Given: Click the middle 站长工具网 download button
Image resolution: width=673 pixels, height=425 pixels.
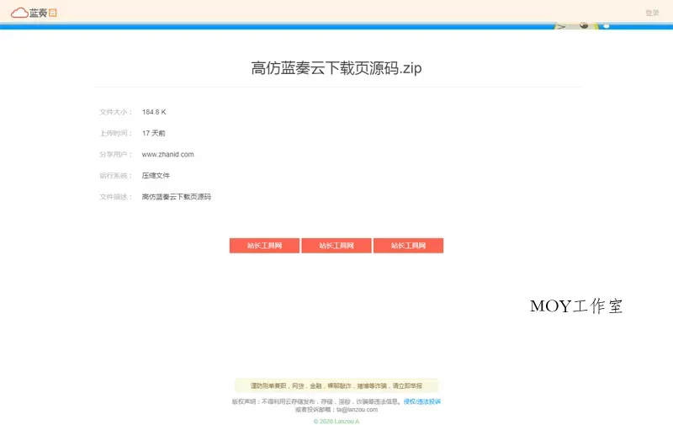Looking at the screenshot, I should pos(336,246).
